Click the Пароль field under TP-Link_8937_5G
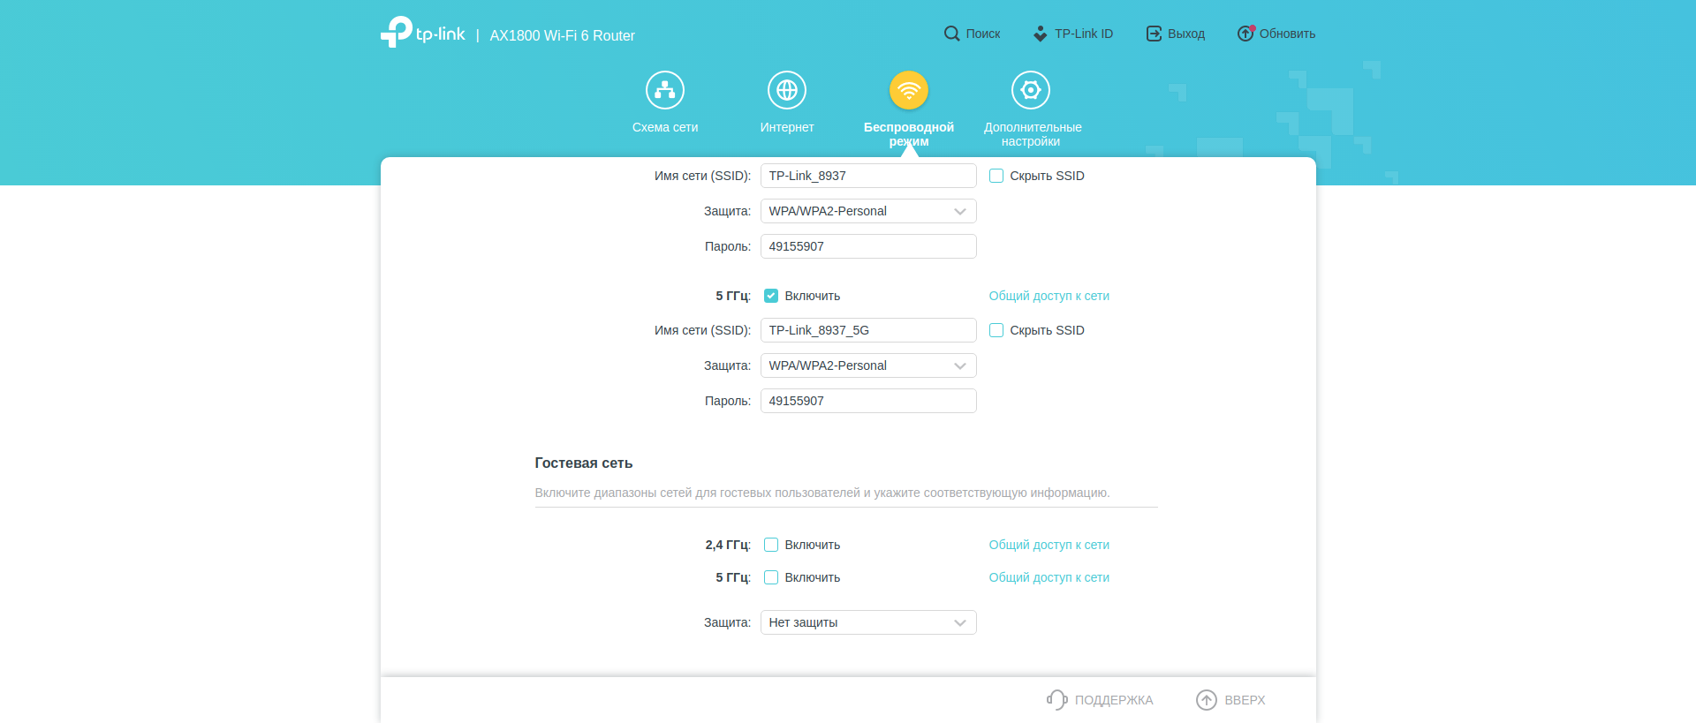Screen dimensions: 1696x723 pos(867,401)
